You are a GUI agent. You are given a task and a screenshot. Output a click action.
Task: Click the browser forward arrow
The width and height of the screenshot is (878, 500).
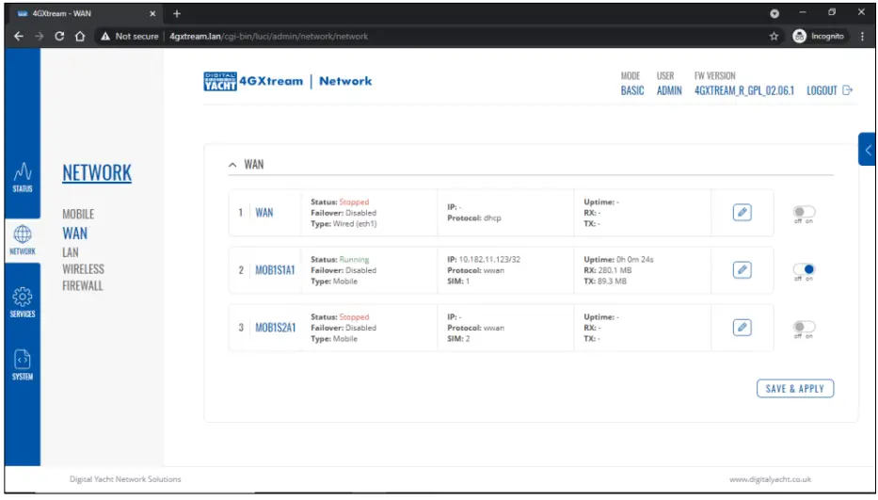40,36
